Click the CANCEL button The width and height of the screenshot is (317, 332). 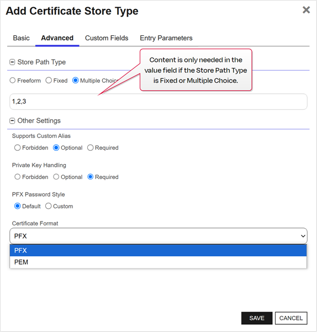click(291, 318)
